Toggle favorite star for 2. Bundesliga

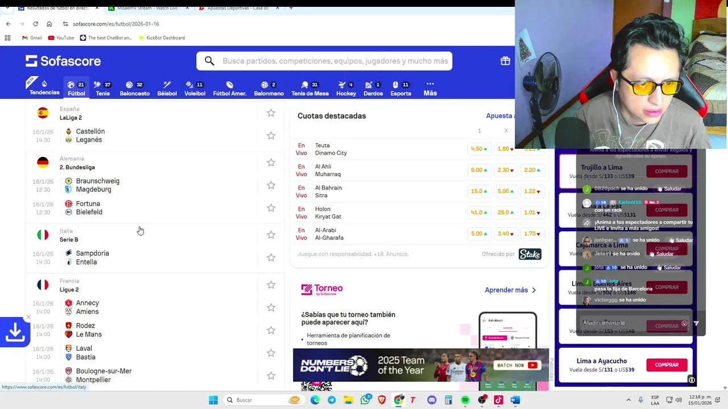(x=271, y=162)
